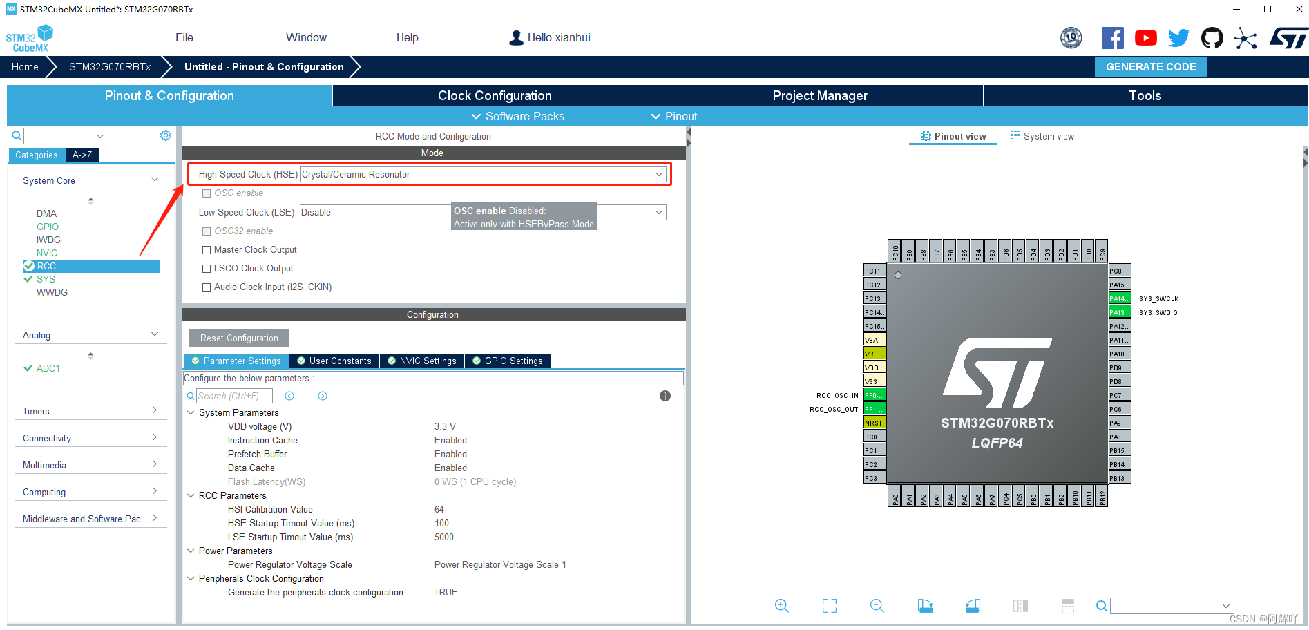Switch to Project Manager tab
This screenshot has width=1309, height=630.
(820, 95)
